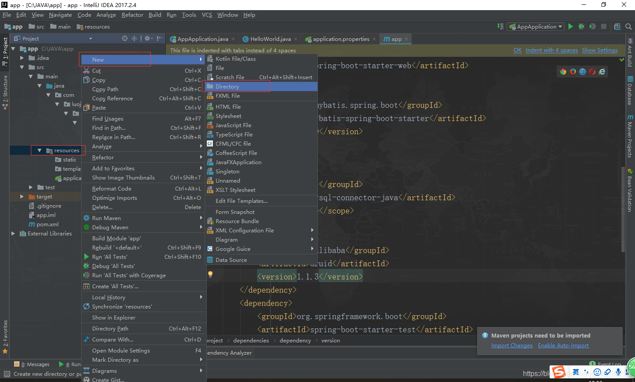
Task: Click Indent with 4 spaces link
Action: [552, 50]
